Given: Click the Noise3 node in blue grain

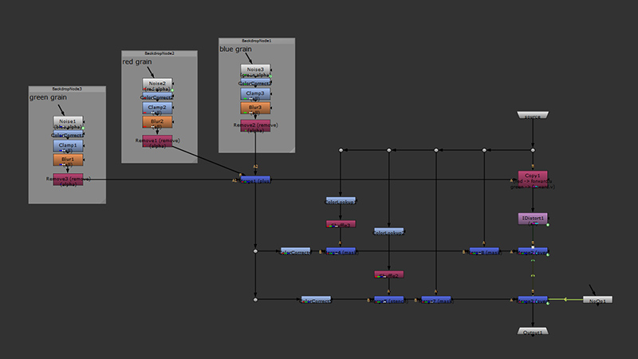Looking at the screenshot, I should (x=256, y=70).
